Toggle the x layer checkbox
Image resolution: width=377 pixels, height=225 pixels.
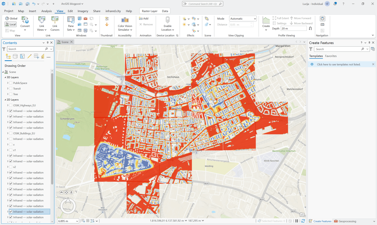coord(11,144)
